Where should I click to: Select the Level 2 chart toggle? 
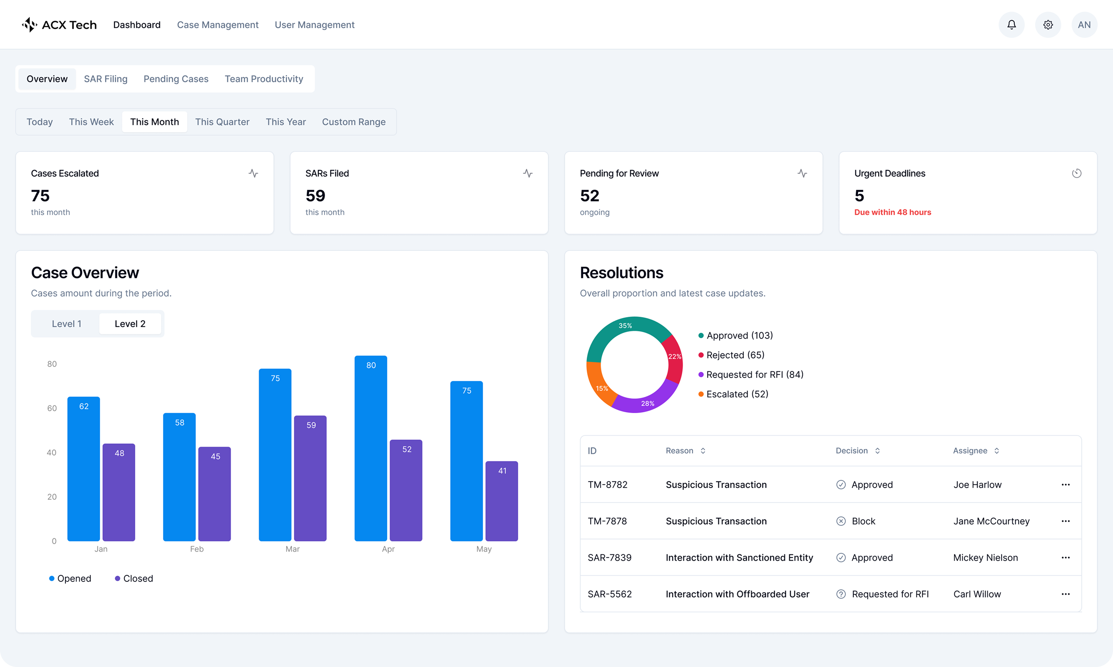[130, 324]
